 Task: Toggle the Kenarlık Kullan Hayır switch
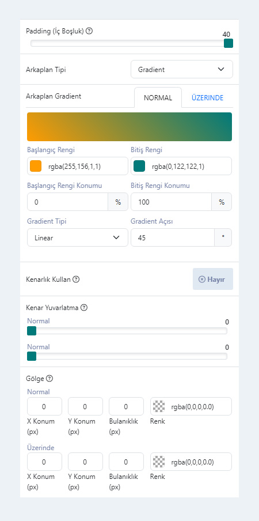pos(213,279)
